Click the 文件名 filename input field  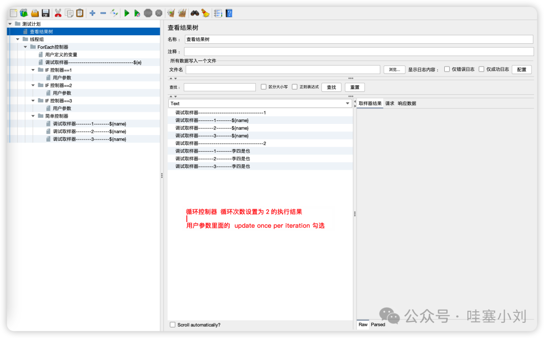[283, 70]
